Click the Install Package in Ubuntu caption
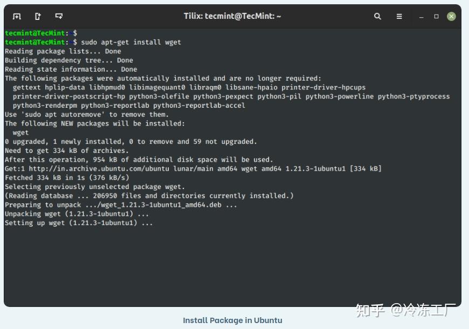 pyautogui.click(x=232, y=320)
